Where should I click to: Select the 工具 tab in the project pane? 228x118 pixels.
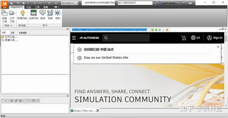coord(12,33)
